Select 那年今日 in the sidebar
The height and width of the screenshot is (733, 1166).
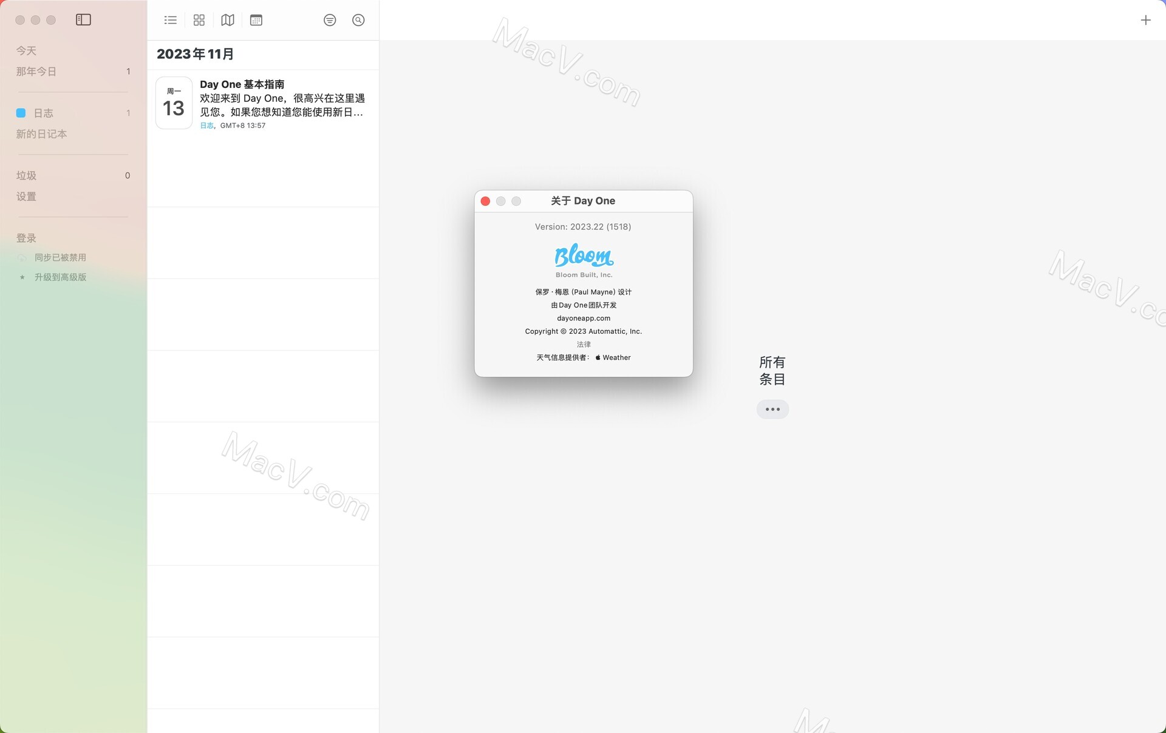click(x=36, y=72)
